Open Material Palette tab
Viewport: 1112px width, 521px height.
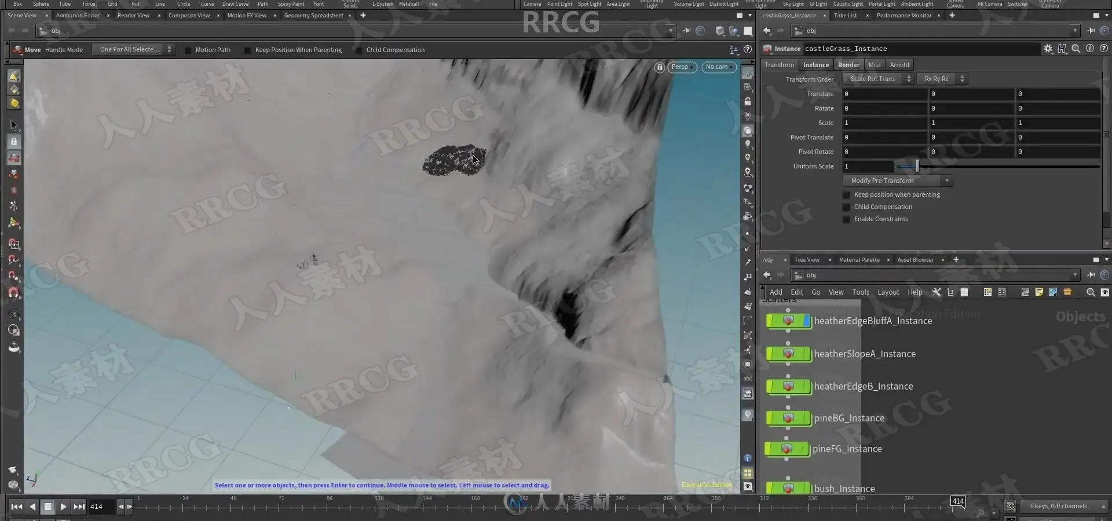pyautogui.click(x=859, y=260)
